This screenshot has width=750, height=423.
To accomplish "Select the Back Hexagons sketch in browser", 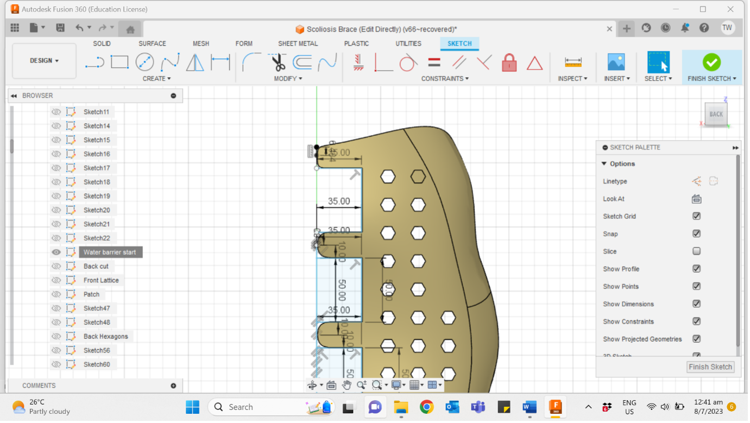I will point(105,337).
